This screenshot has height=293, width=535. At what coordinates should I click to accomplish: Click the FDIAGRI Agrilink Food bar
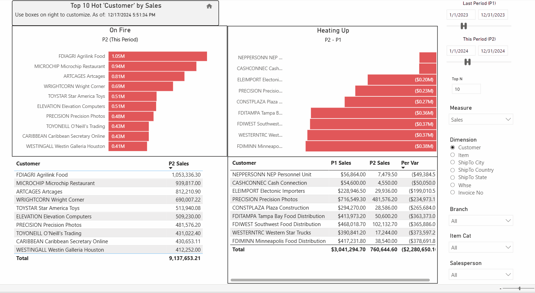[158, 56]
